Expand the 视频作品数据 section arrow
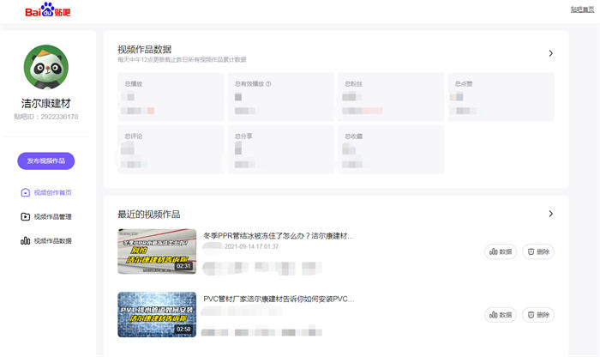600x357 pixels. (550, 53)
